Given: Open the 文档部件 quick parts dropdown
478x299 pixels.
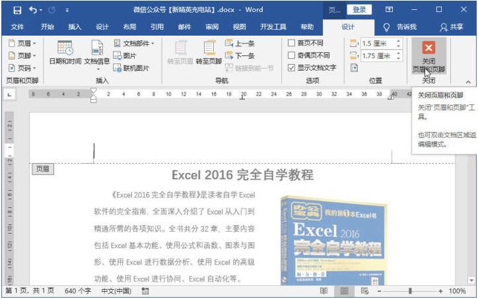Looking at the screenshot, I should coord(134,44).
